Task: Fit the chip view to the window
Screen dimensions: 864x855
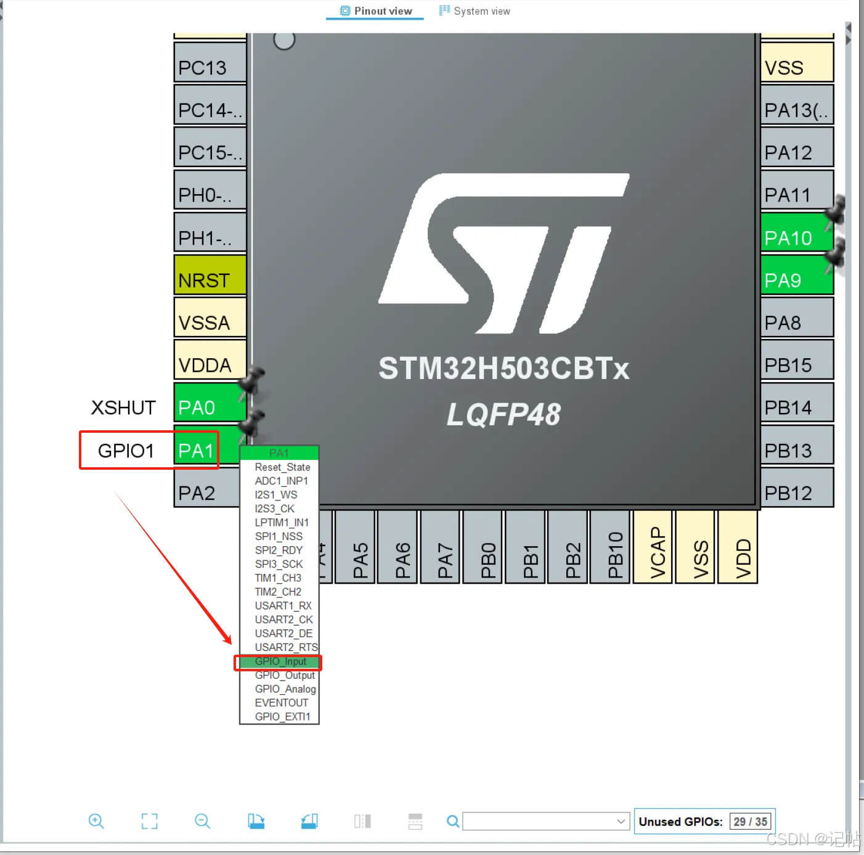Action: pyautogui.click(x=149, y=821)
